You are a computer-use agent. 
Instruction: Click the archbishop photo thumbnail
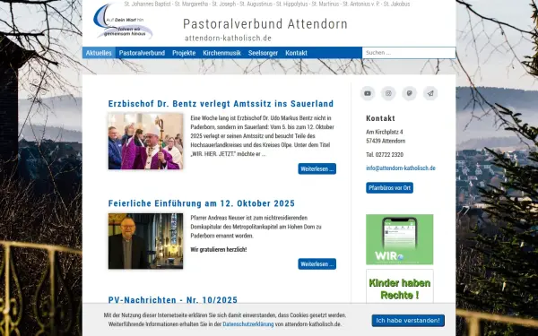click(145, 142)
